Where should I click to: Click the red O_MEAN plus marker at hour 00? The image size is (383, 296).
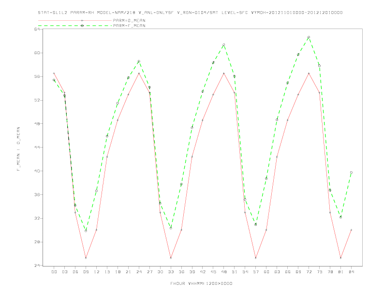pyautogui.click(x=54, y=73)
